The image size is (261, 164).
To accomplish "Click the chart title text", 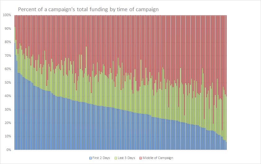I will 88,9.
